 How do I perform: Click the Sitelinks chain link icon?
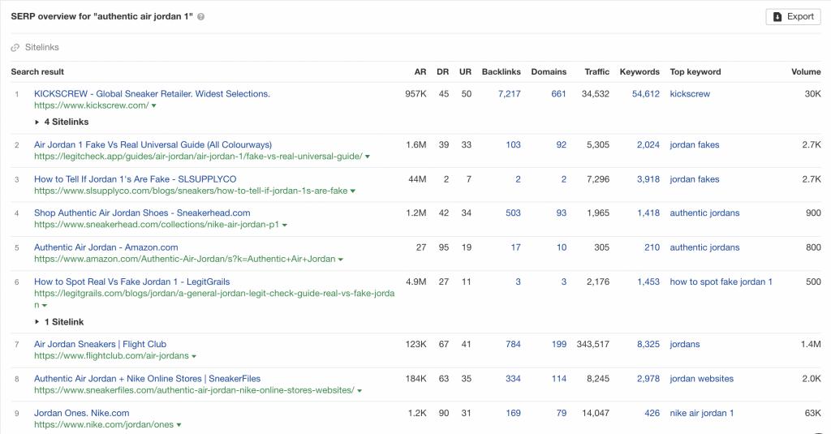pyautogui.click(x=15, y=48)
